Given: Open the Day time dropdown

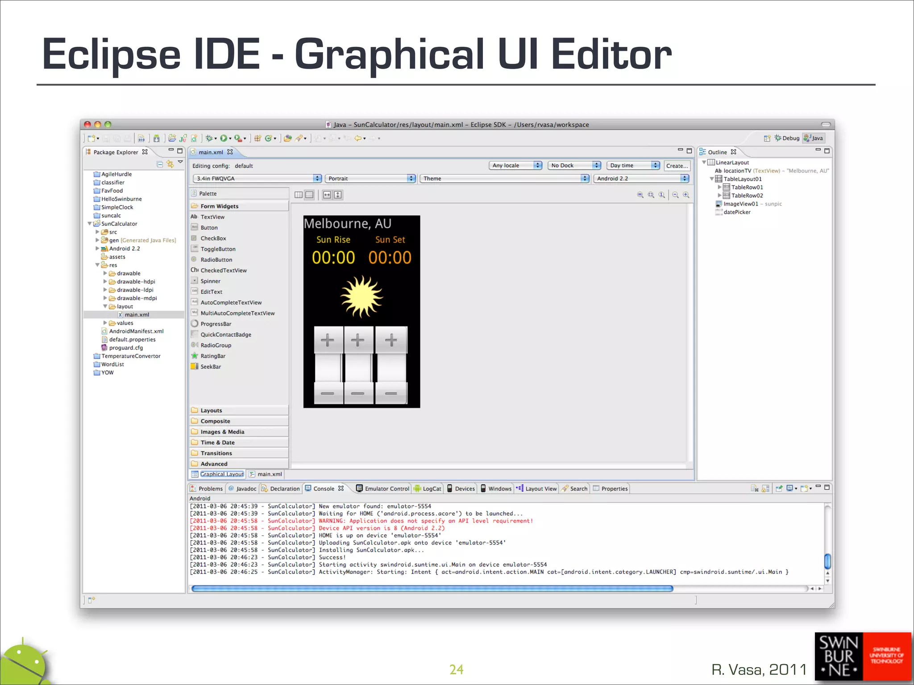Looking at the screenshot, I should click(x=633, y=165).
